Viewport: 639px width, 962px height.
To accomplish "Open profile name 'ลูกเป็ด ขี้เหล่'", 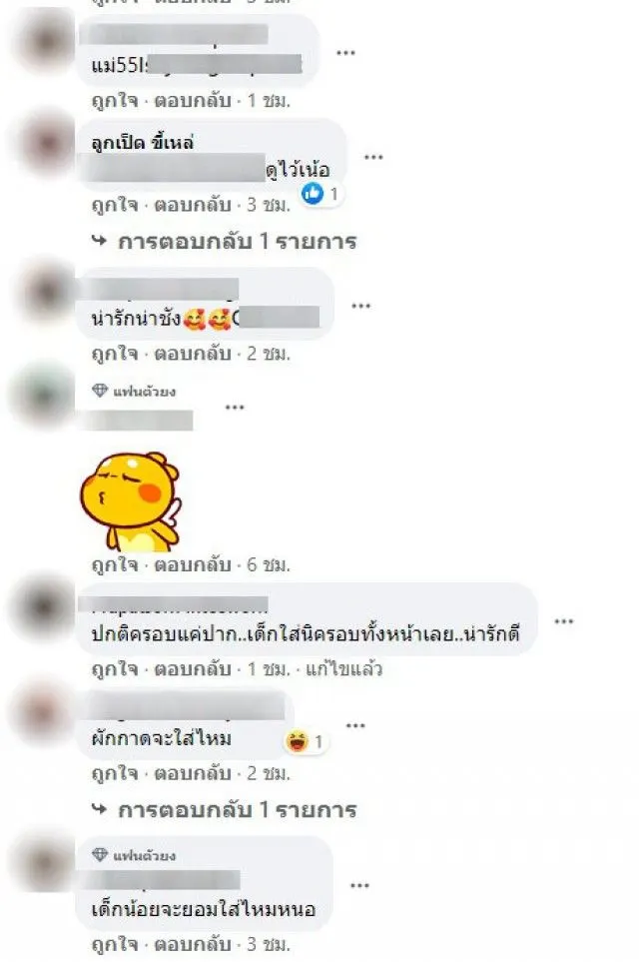I will coord(142,143).
